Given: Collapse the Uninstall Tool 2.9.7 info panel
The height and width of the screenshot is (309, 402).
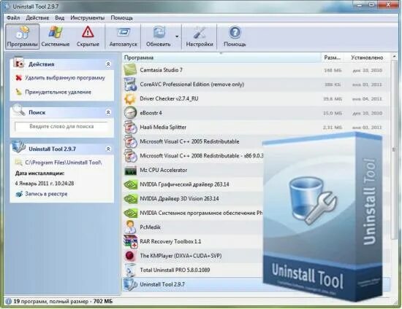Looking at the screenshot, I should [x=108, y=149].
